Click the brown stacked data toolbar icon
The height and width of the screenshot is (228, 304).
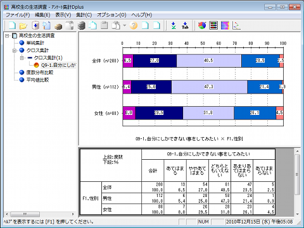pos(58,26)
